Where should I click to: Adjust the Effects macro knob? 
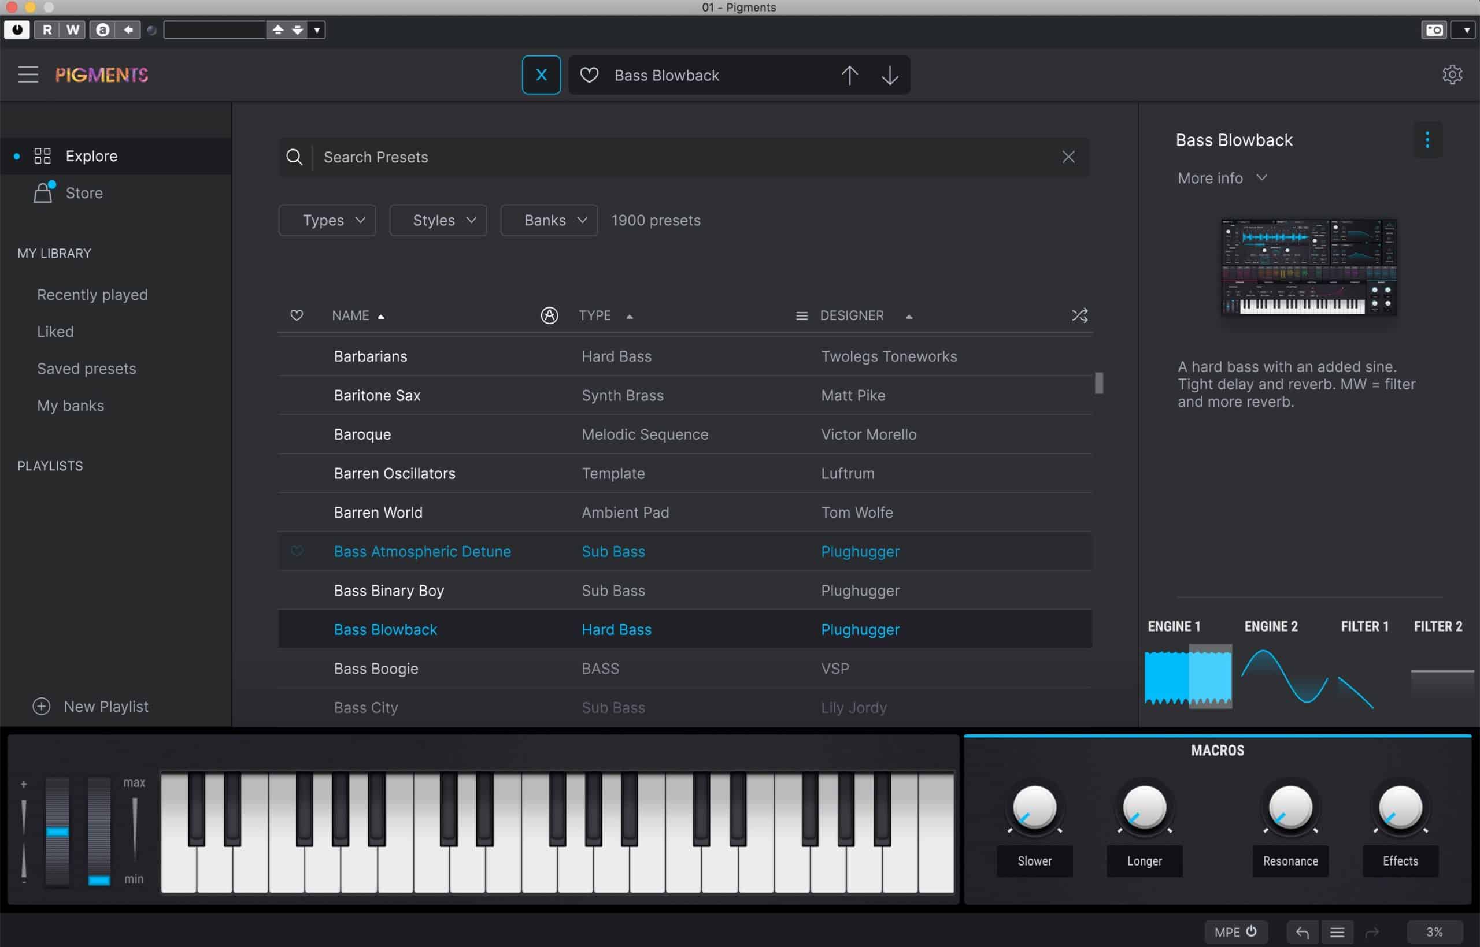[x=1400, y=807]
